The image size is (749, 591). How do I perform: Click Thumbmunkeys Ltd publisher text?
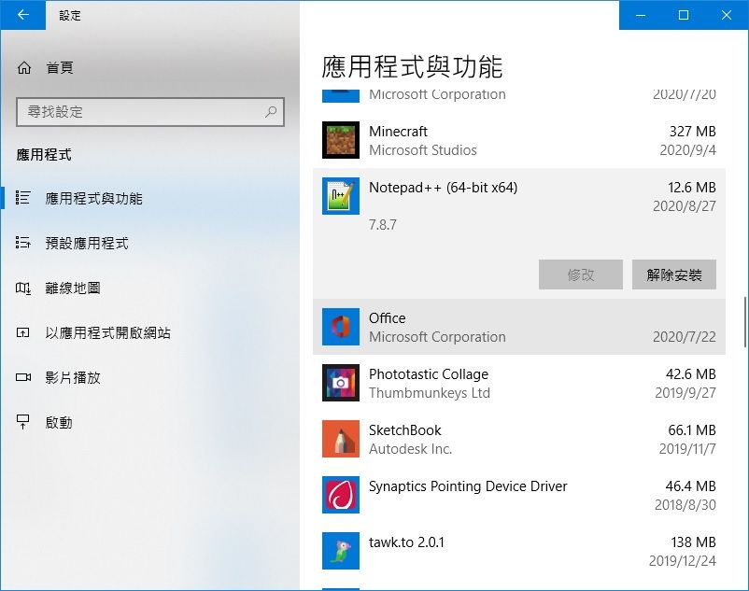430,393
